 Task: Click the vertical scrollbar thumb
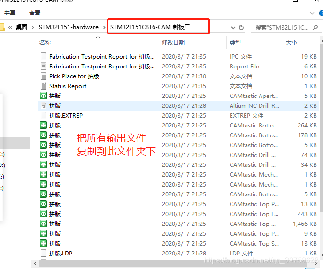322,127
